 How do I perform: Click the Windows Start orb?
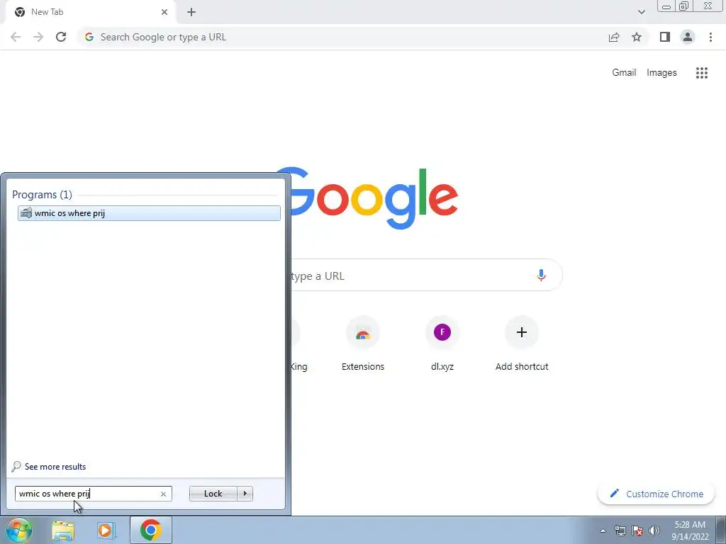(x=19, y=530)
